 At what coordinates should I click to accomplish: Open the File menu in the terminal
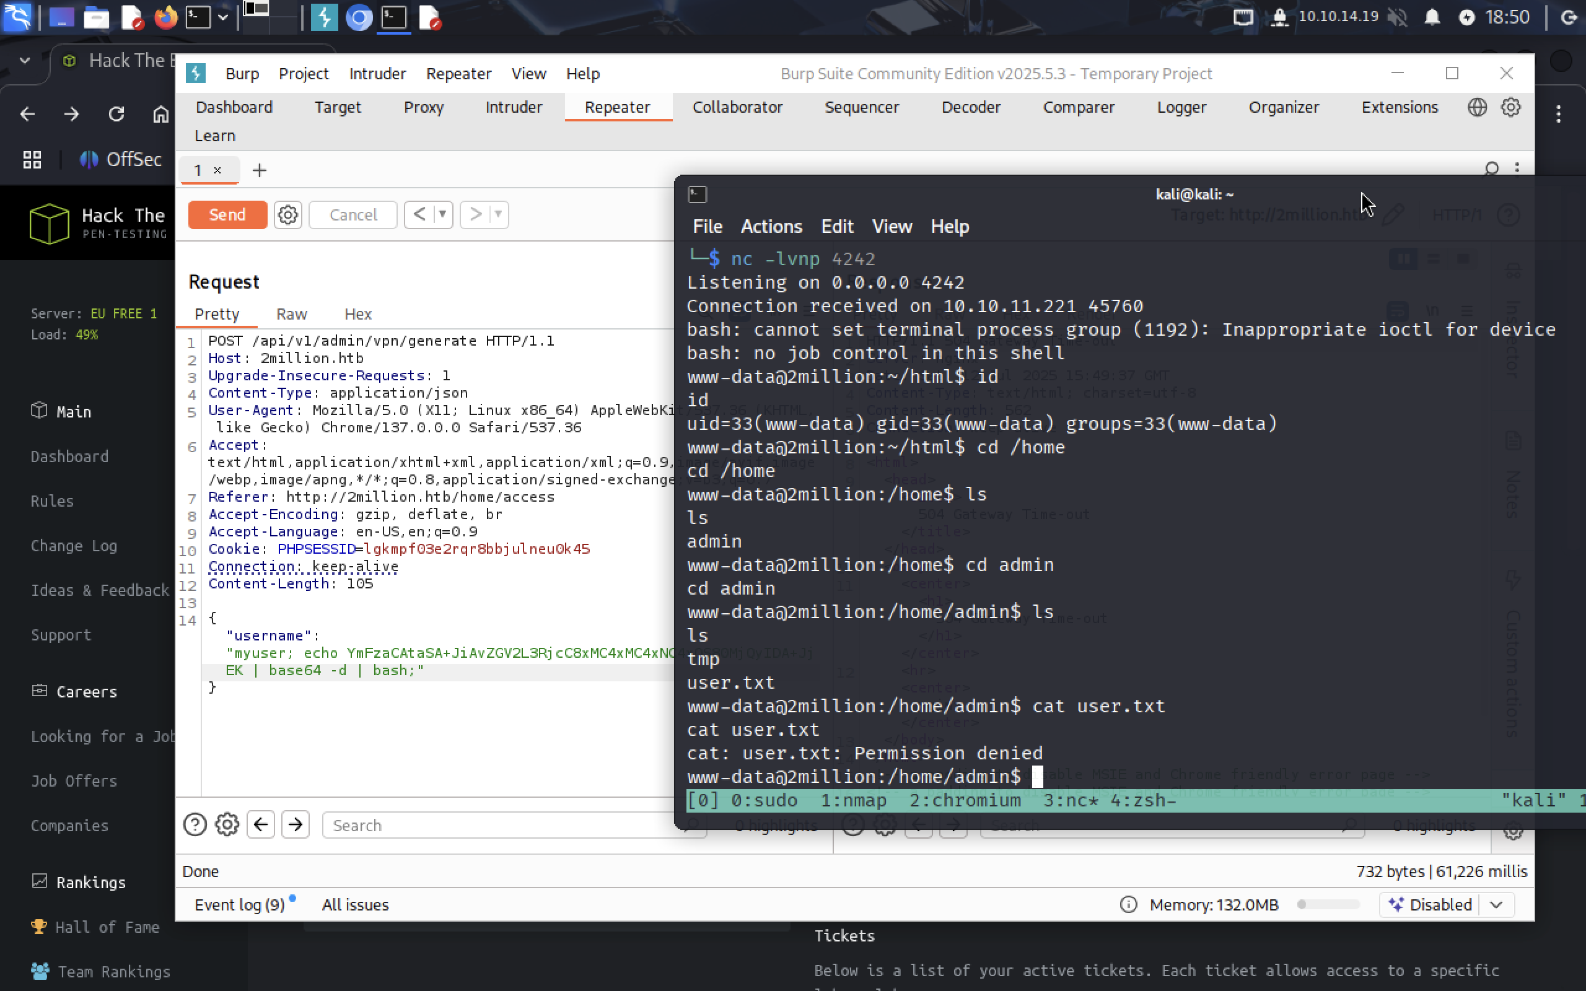click(x=707, y=226)
